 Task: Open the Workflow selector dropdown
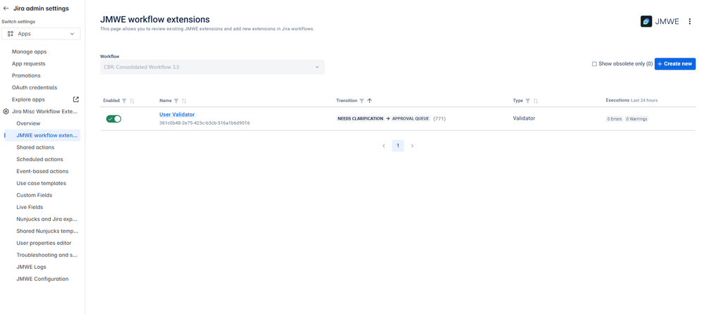[212, 67]
